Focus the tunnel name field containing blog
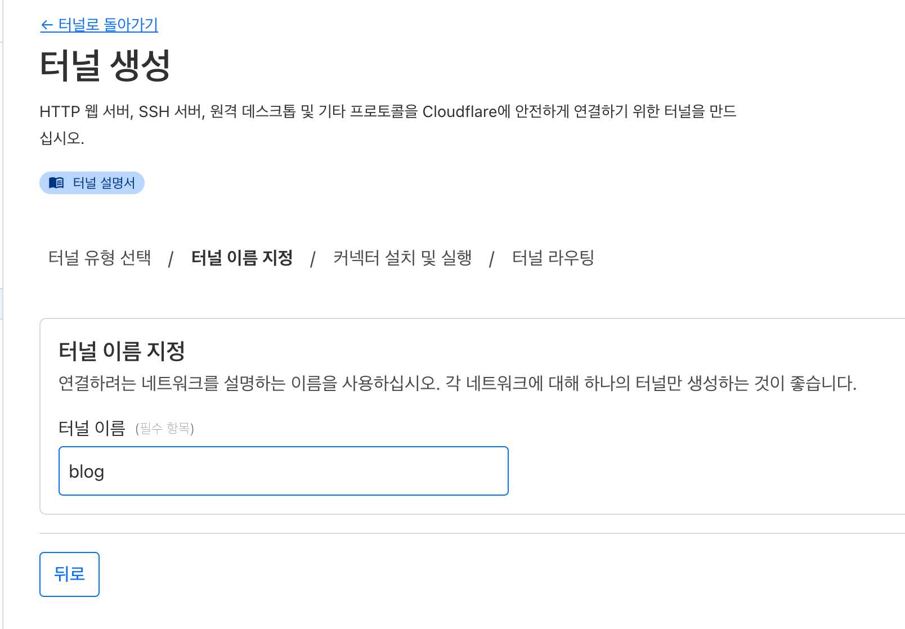This screenshot has width=905, height=629. coord(284,471)
